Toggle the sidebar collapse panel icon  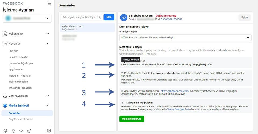[x=49, y=131]
